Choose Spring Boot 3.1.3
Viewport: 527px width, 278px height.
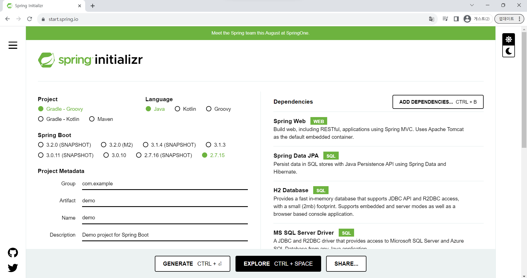pyautogui.click(x=216, y=145)
